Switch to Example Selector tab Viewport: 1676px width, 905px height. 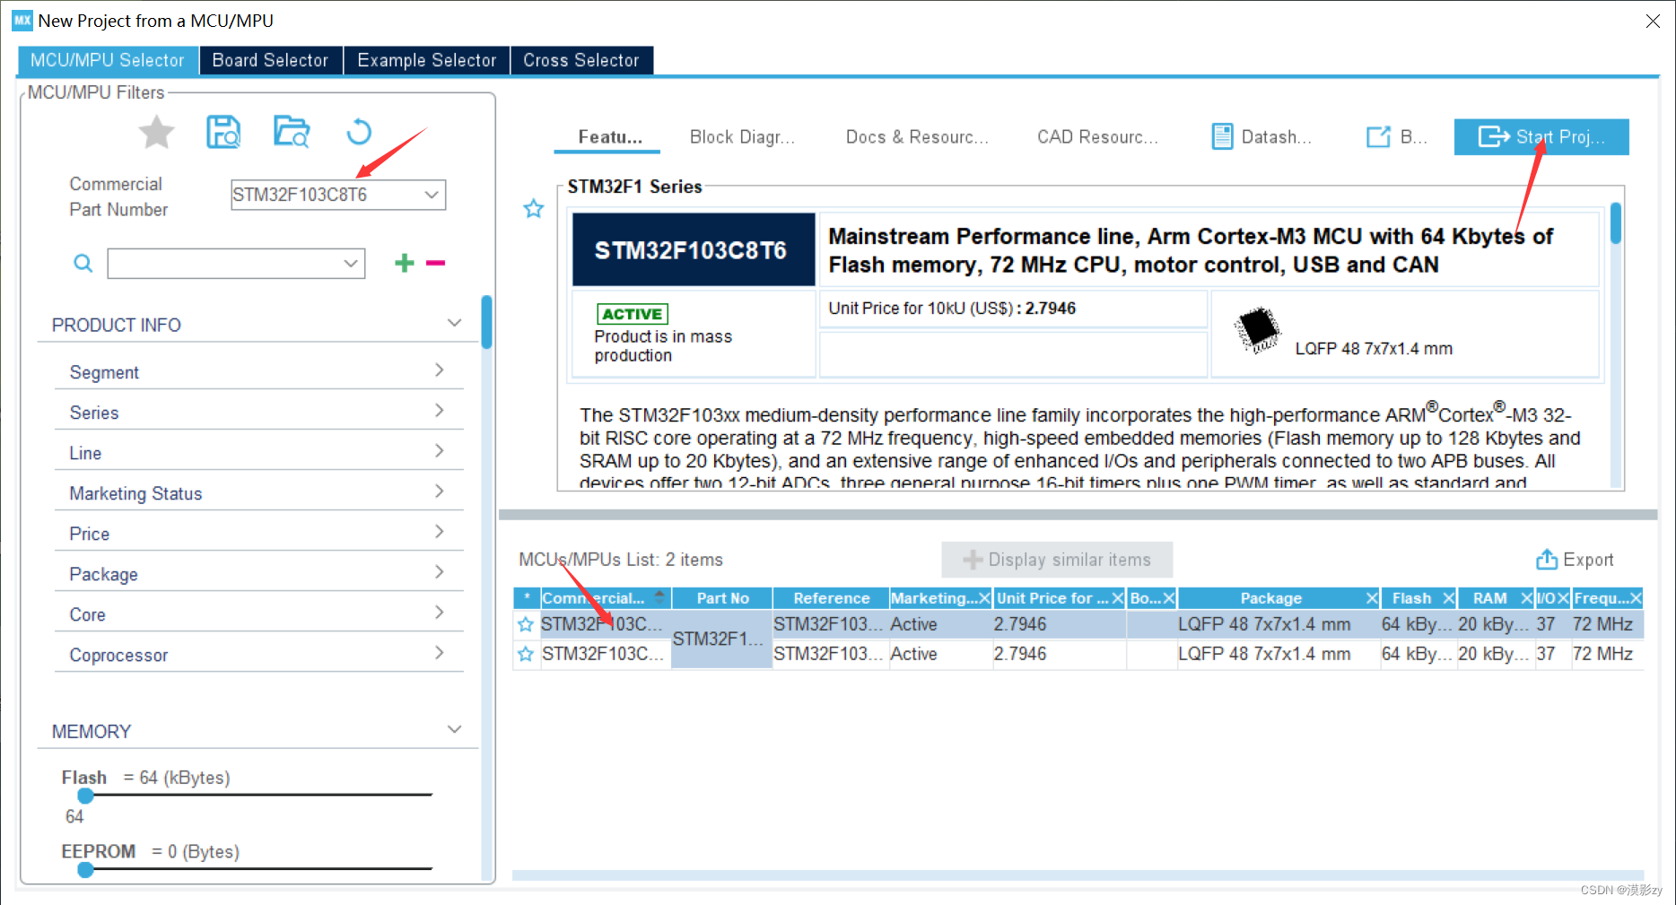click(426, 60)
